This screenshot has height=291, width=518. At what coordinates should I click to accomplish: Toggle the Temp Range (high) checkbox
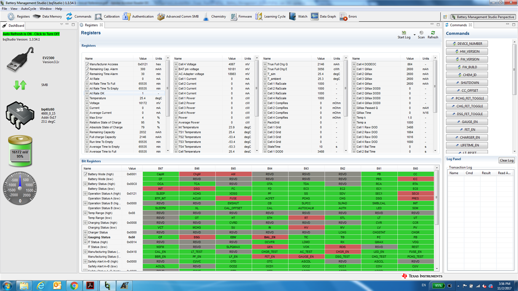pyautogui.click(x=85, y=213)
